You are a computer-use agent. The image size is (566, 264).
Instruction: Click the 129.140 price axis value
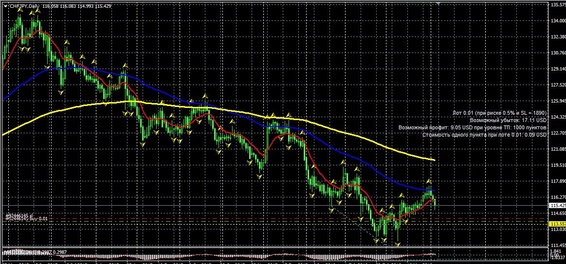point(558,69)
